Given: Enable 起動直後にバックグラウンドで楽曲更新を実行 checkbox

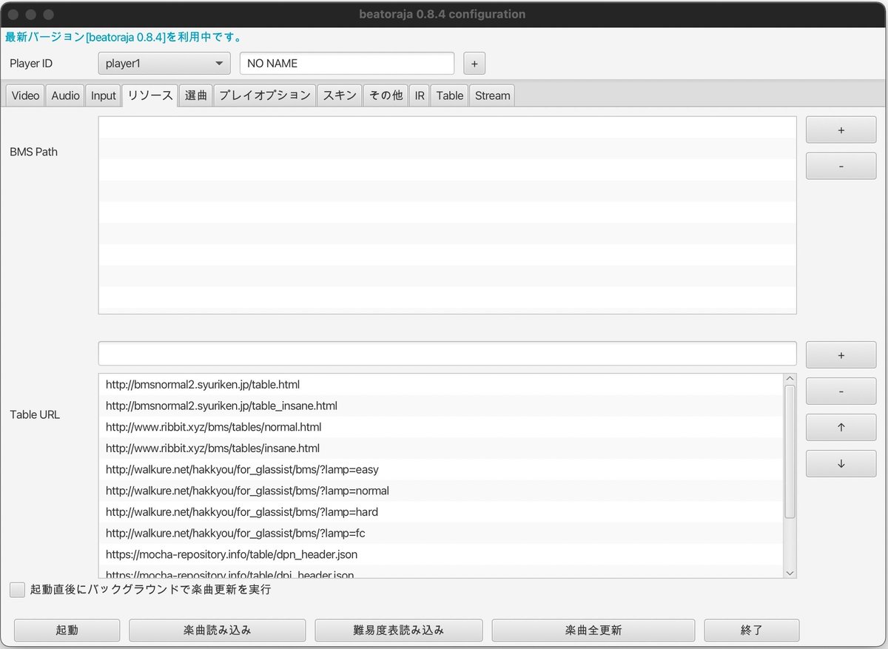Looking at the screenshot, I should (17, 590).
